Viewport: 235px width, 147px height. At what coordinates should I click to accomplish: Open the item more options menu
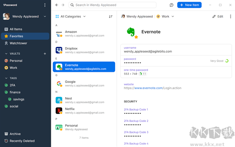(x=231, y=16)
